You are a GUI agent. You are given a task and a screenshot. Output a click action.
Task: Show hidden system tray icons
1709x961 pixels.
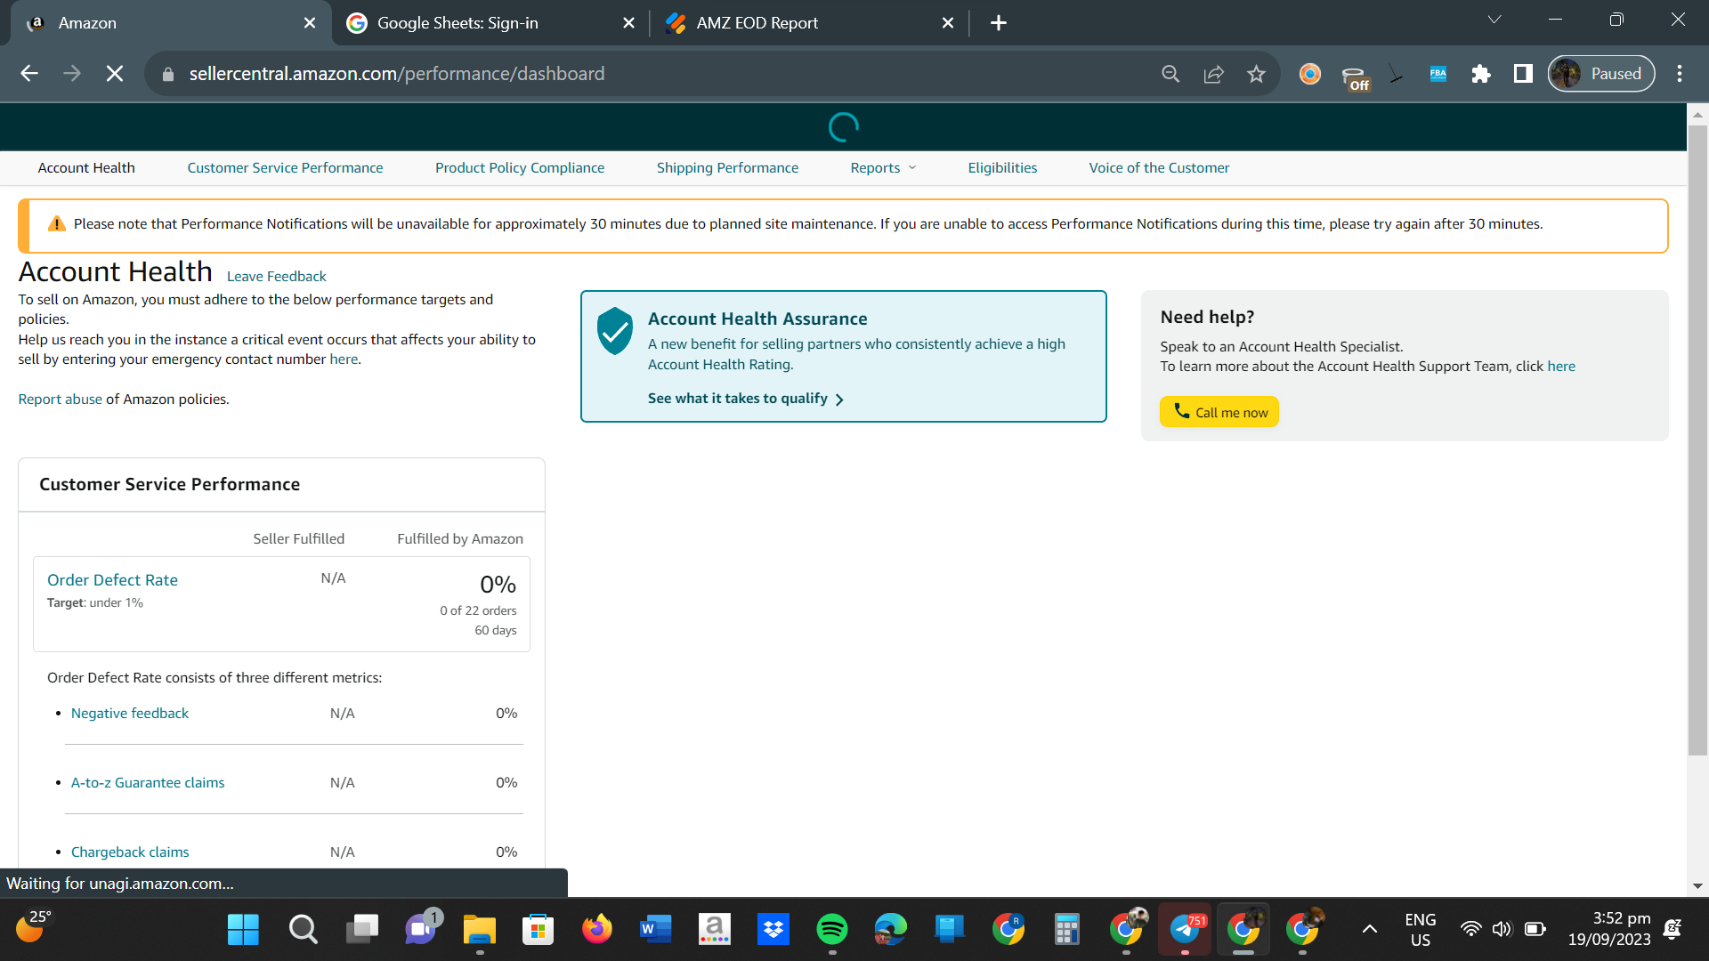pos(1370,930)
